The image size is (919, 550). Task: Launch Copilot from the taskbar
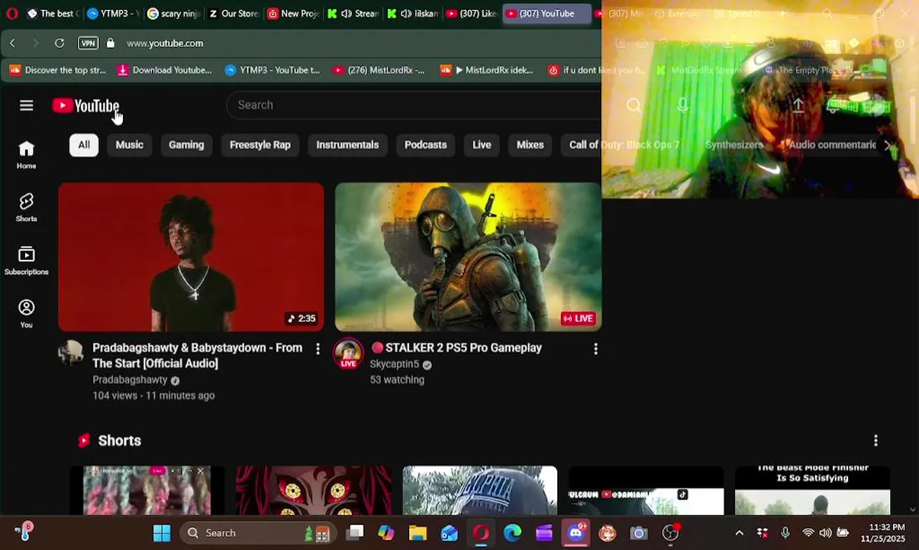(x=386, y=533)
